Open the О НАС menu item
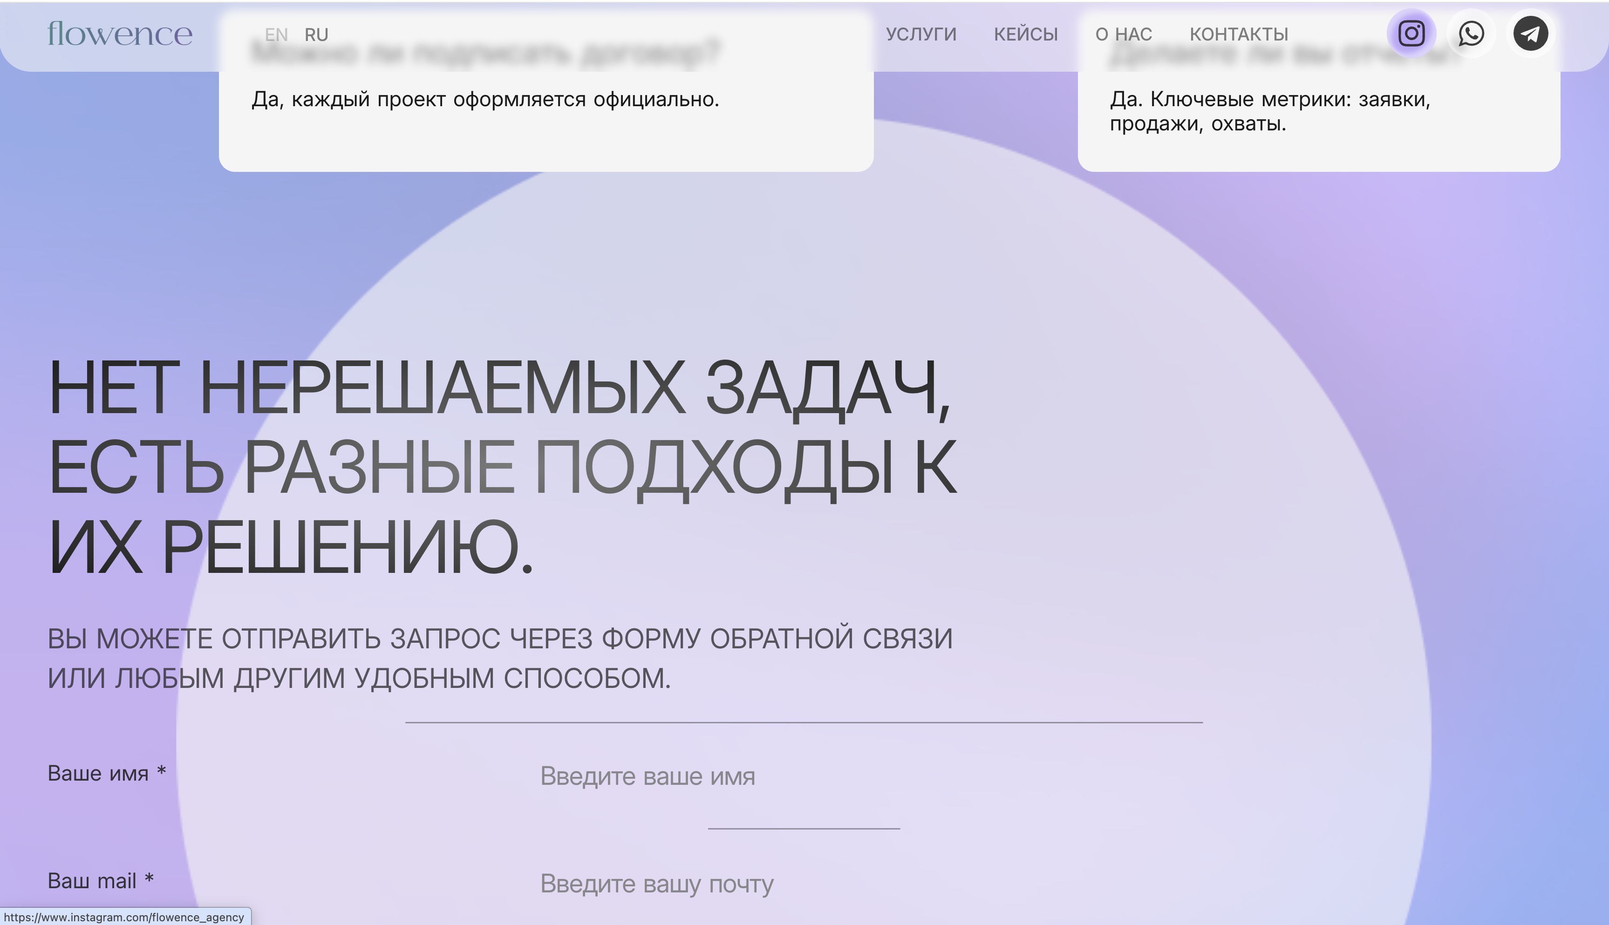Screen dimensions: 1609x925 (1124, 34)
